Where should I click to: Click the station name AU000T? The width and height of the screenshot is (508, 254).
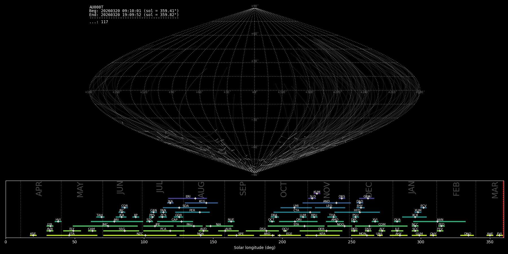point(96,7)
